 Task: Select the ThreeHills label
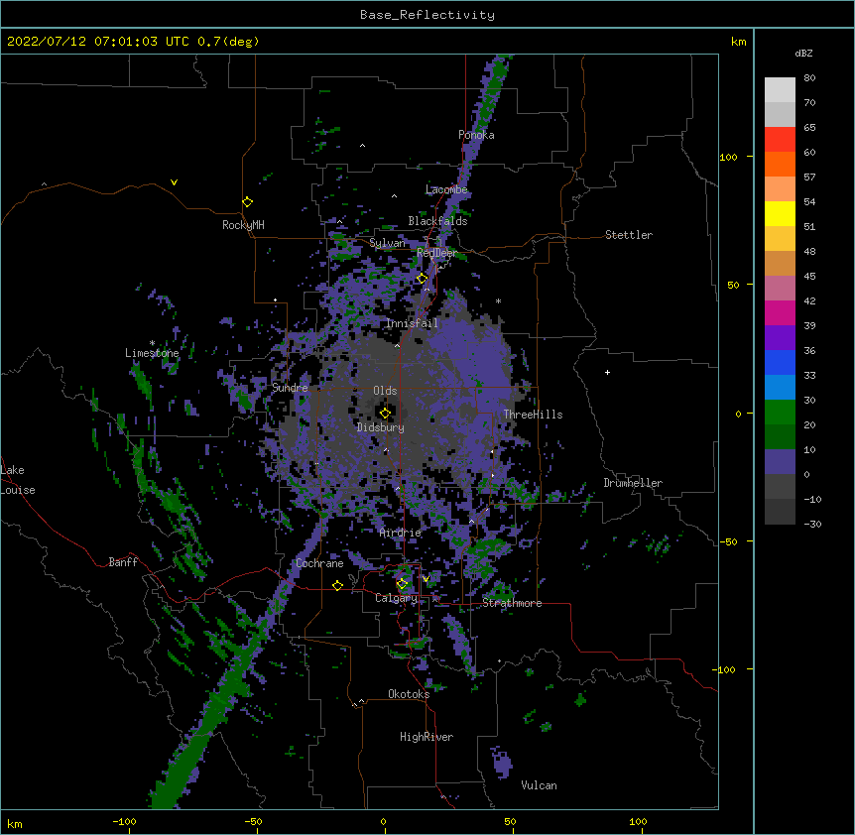click(533, 415)
